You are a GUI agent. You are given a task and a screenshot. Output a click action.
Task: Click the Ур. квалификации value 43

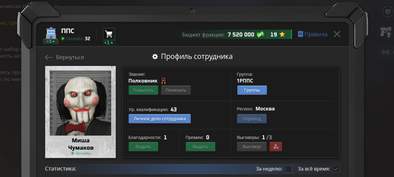tap(174, 109)
